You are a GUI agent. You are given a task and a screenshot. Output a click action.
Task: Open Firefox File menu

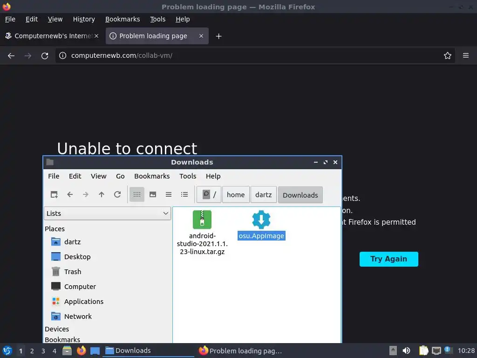pos(10,19)
